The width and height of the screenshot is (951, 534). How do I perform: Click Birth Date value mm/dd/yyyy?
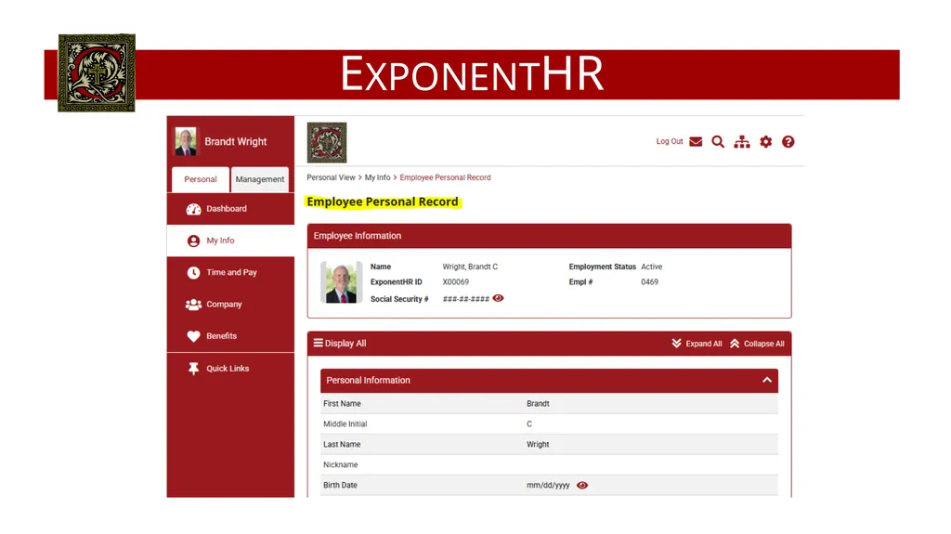pos(548,486)
